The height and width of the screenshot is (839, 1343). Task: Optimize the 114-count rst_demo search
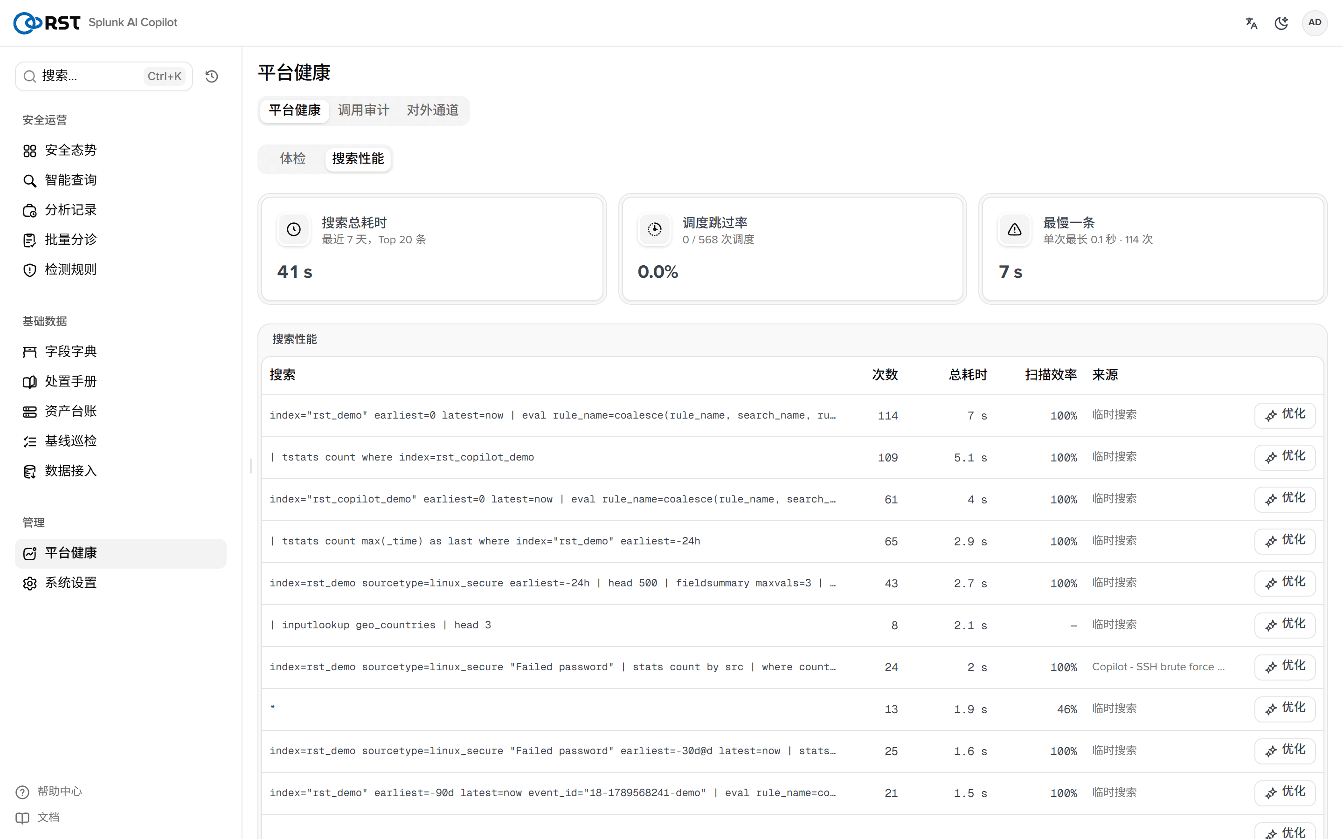(1285, 415)
